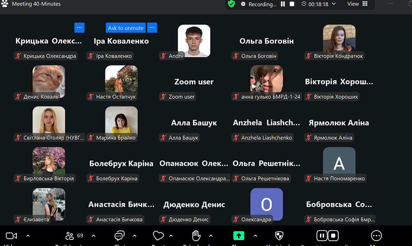
Task: Open the Participants panel icon
Action: pyautogui.click(x=70, y=236)
